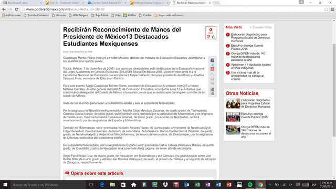Open Excel from the taskbar
The width and height of the screenshot is (336, 189).
tap(197, 185)
